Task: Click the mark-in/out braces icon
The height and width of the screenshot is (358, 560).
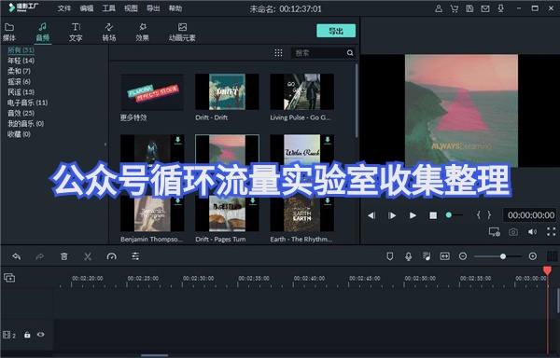Action: click(483, 215)
